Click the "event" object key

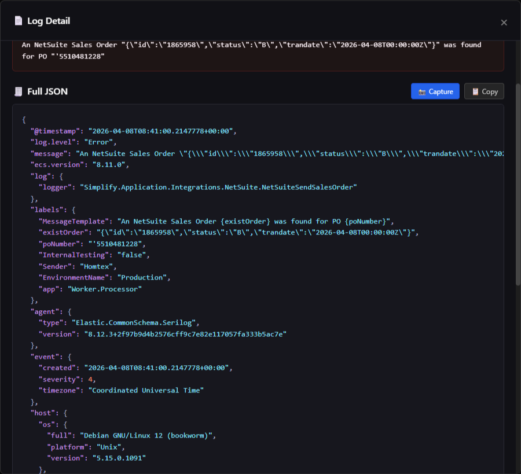coord(45,357)
